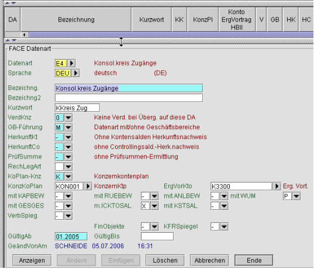314x269 pixels.
Task: Click the Abbrechen button
Action: pos(209,260)
